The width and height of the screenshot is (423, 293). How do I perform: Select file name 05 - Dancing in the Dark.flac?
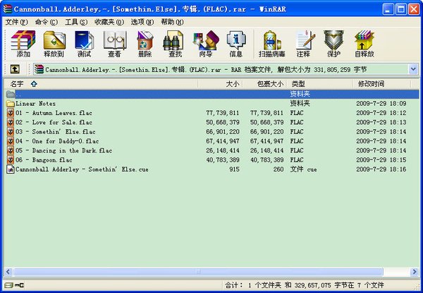63,150
